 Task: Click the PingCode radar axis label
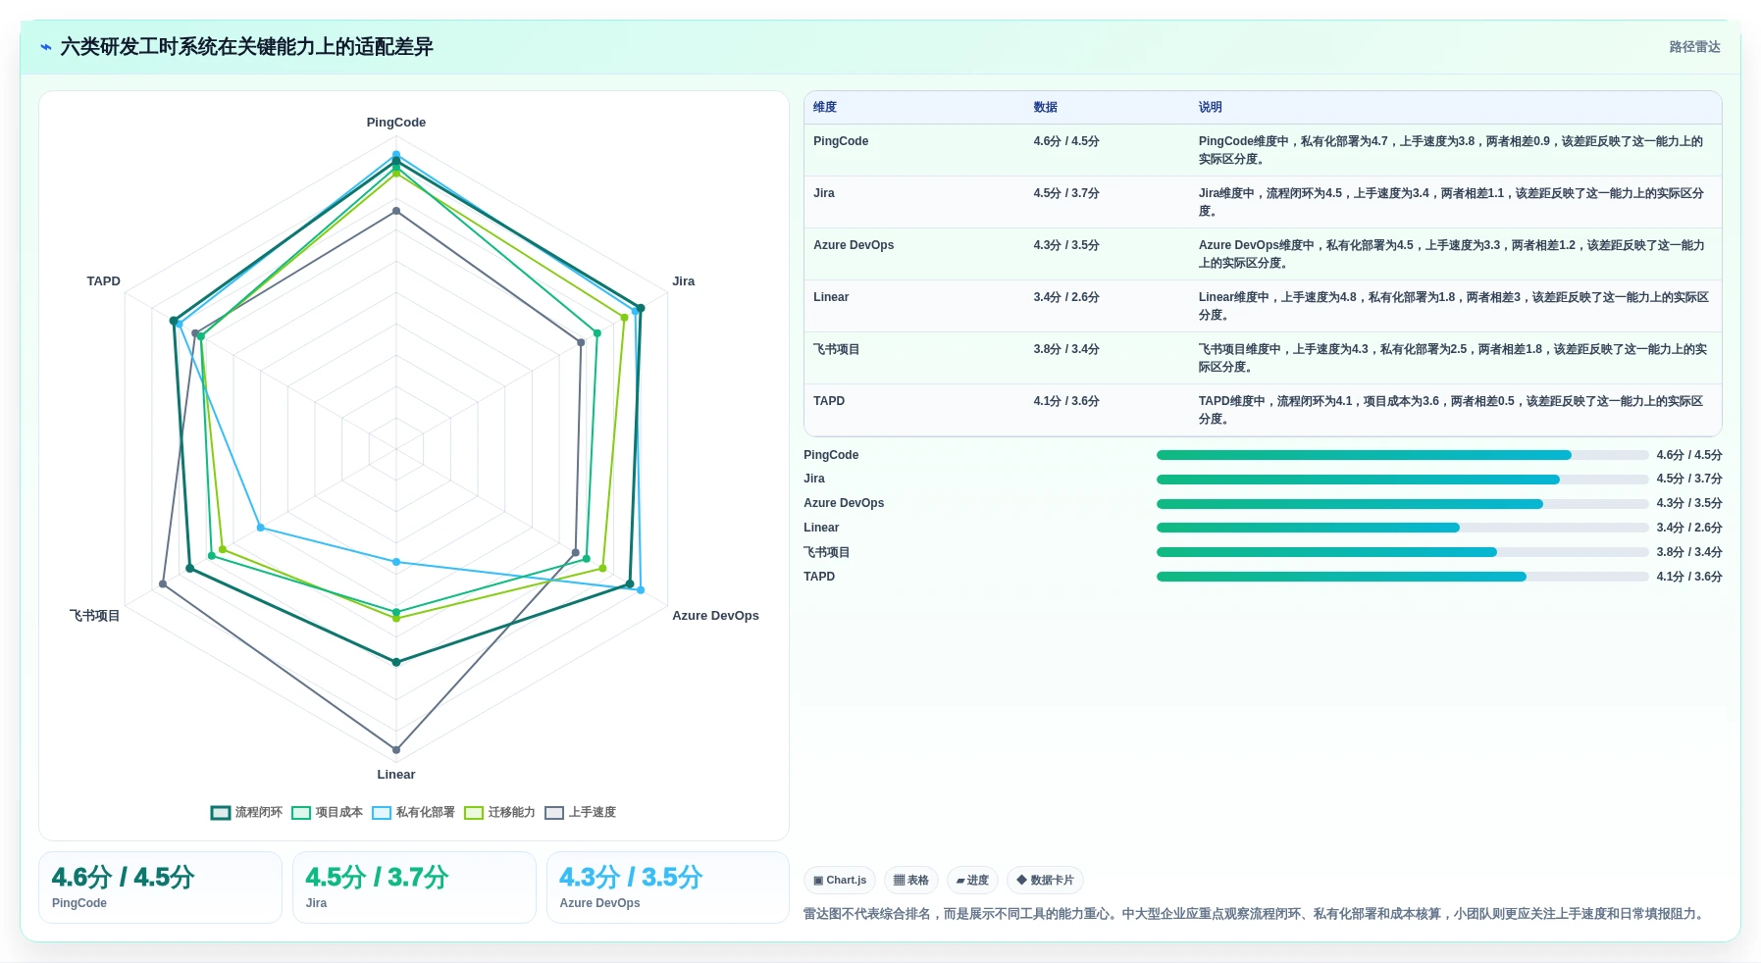click(396, 123)
